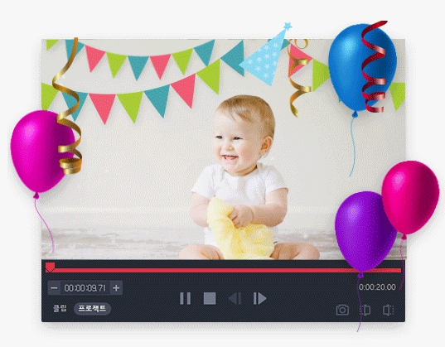Viewport: 445px width, 347px height.
Task: Decrease the timecode with the minus button
Action: tap(54, 288)
